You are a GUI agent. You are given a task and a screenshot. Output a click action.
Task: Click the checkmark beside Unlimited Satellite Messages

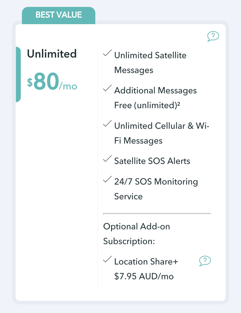coord(107,54)
